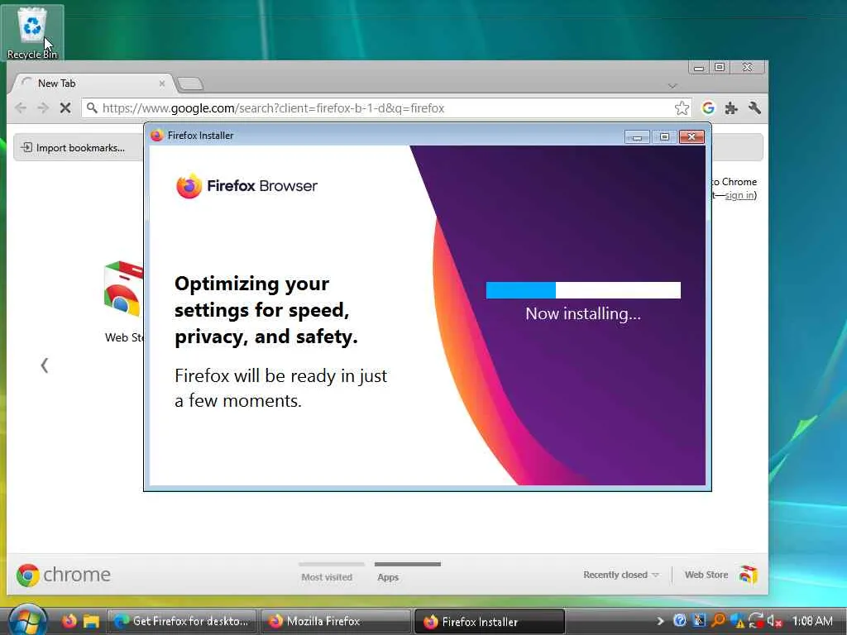847x635 pixels.
Task: Open the security shield warning tray icon
Action: coord(738,621)
